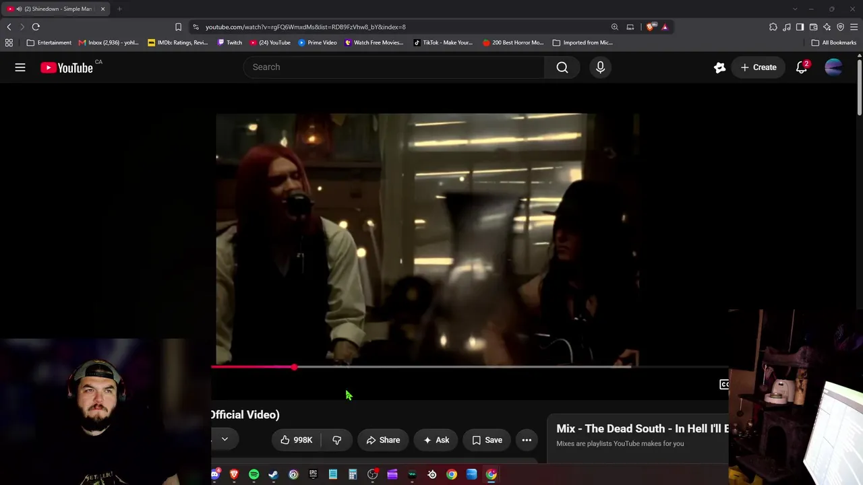The height and width of the screenshot is (485, 863).
Task: Open Brave Leo AI sparkle icon
Action: click(827, 27)
